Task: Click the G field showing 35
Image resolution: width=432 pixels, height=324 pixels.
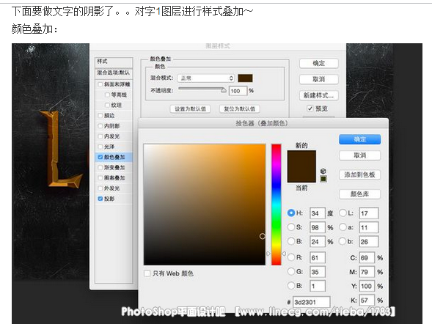Action: pos(318,272)
